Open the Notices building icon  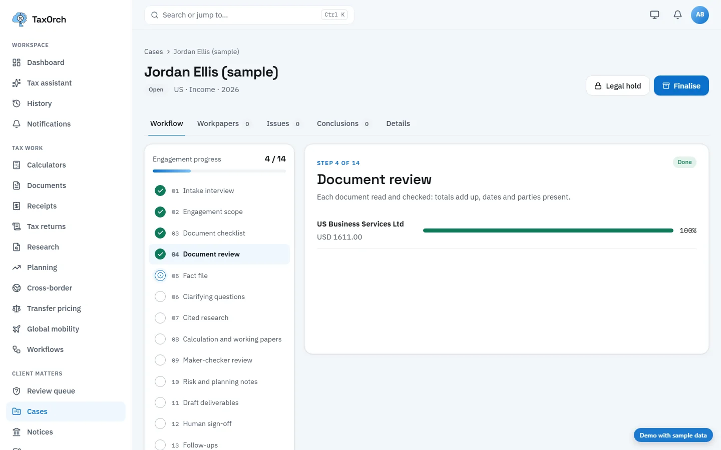click(x=17, y=432)
